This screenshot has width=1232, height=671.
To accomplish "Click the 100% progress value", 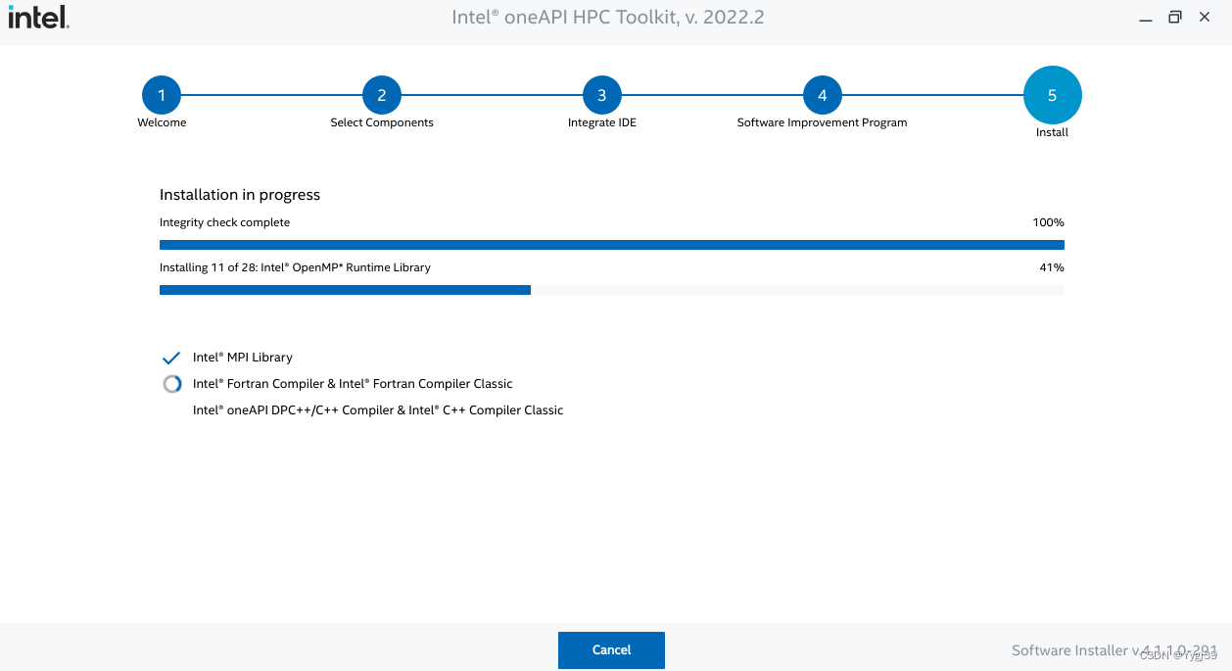I will coord(1048,222).
